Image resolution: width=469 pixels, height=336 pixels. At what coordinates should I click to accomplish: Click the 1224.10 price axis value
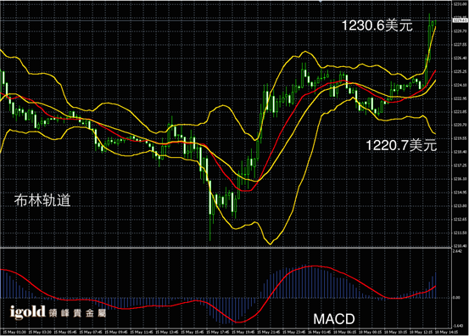460,85
